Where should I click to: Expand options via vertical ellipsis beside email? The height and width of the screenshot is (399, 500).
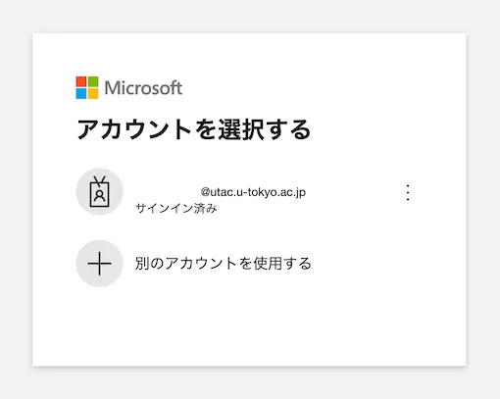pyautogui.click(x=408, y=193)
